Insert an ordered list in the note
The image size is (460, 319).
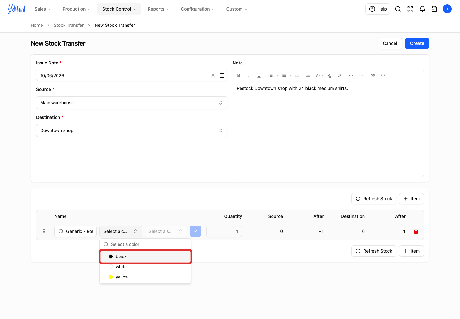[271, 75]
